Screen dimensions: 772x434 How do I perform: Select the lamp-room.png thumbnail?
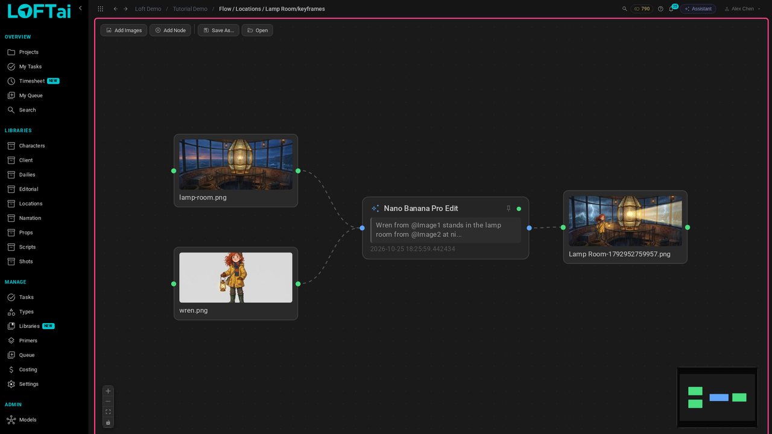click(236, 165)
